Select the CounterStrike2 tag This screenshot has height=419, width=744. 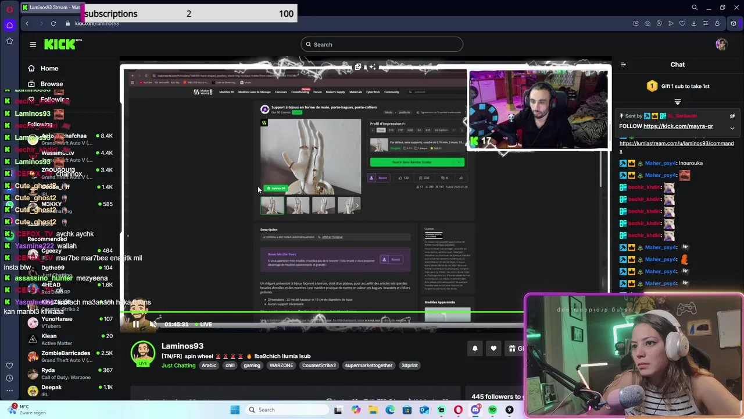319,365
